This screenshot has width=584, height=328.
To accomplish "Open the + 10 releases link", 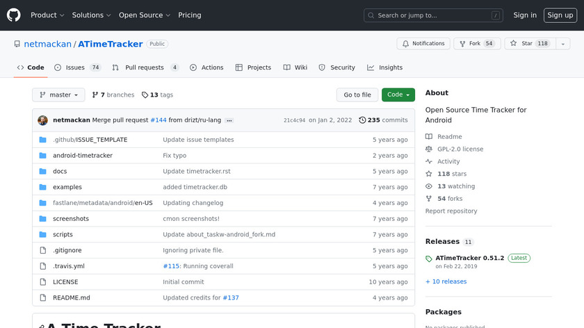I will pyautogui.click(x=446, y=281).
